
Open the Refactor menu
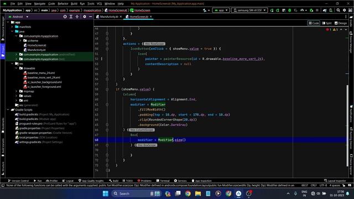pyautogui.click(x=63, y=4)
